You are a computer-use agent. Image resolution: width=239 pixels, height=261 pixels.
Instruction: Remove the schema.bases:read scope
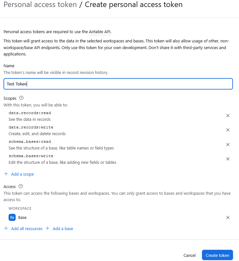[x=228, y=144]
